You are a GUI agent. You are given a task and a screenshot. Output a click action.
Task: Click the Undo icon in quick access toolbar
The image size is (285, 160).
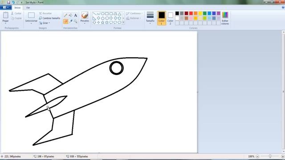coord(13,2)
